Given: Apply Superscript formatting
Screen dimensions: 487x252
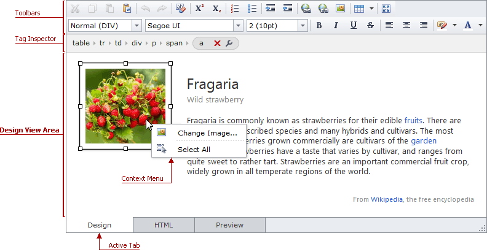Looking at the screenshot, I should [x=199, y=9].
